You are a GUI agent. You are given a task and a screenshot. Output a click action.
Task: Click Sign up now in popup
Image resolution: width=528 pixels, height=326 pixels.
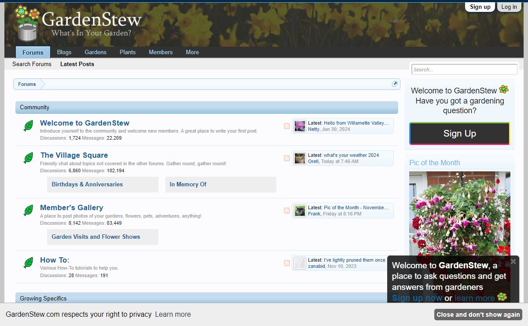(x=417, y=298)
